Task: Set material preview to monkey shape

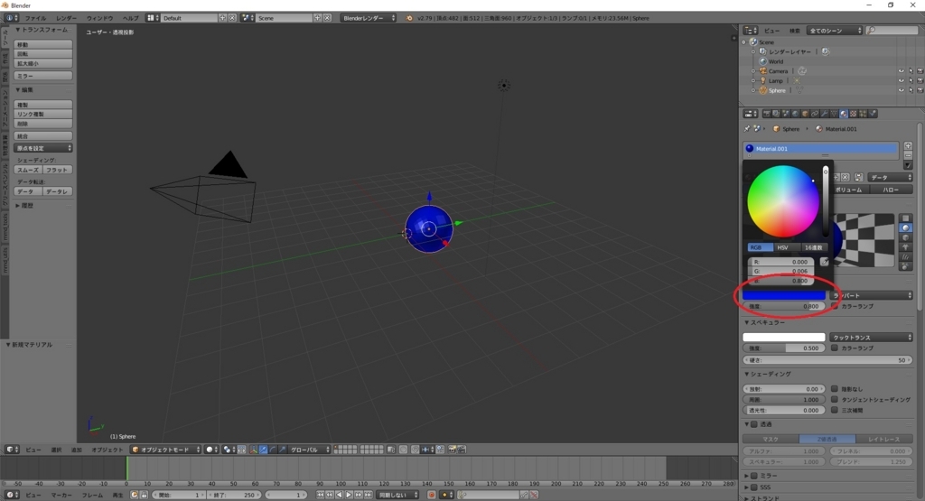Action: point(905,247)
